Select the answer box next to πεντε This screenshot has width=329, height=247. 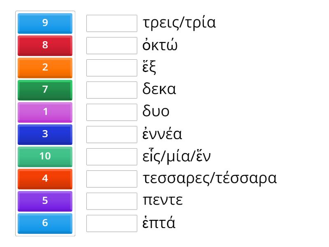click(x=112, y=200)
